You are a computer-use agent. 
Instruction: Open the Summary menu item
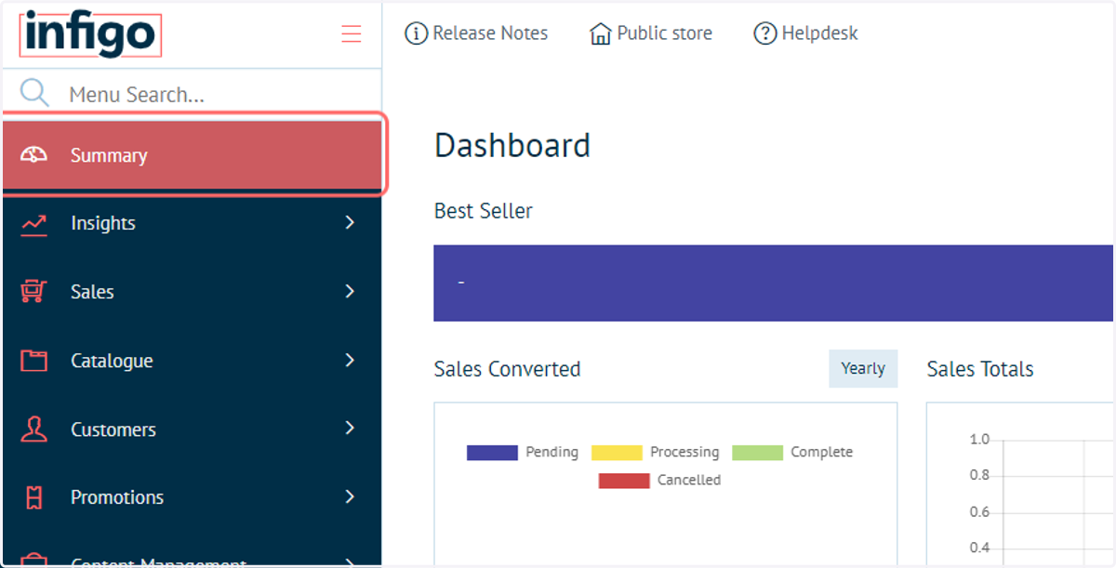pyautogui.click(x=193, y=155)
